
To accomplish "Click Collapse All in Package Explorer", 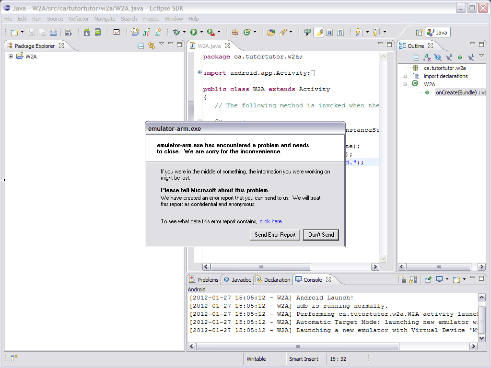I will (141, 46).
